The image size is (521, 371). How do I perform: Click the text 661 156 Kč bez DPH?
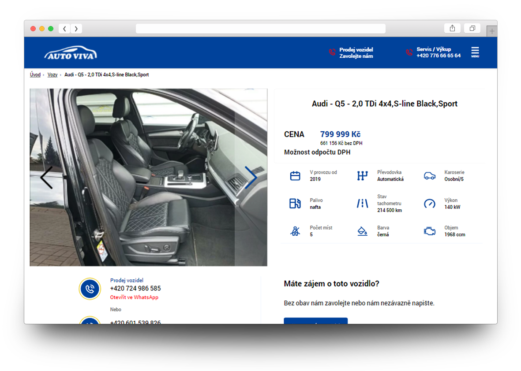341,143
